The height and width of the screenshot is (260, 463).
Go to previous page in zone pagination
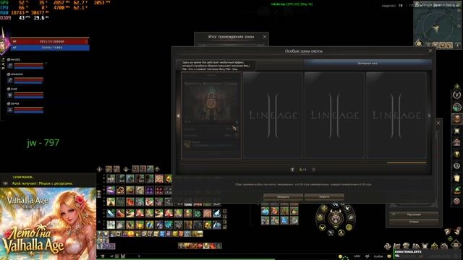(x=292, y=170)
